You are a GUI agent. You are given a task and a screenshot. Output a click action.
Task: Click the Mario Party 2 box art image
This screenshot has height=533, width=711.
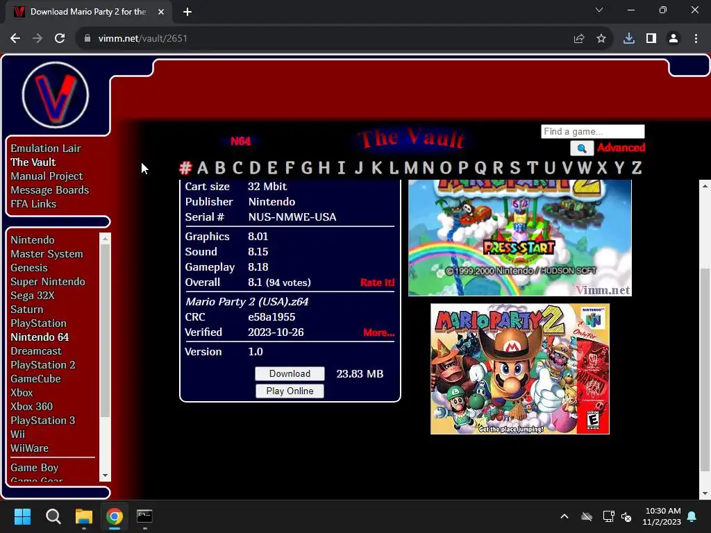tap(519, 369)
